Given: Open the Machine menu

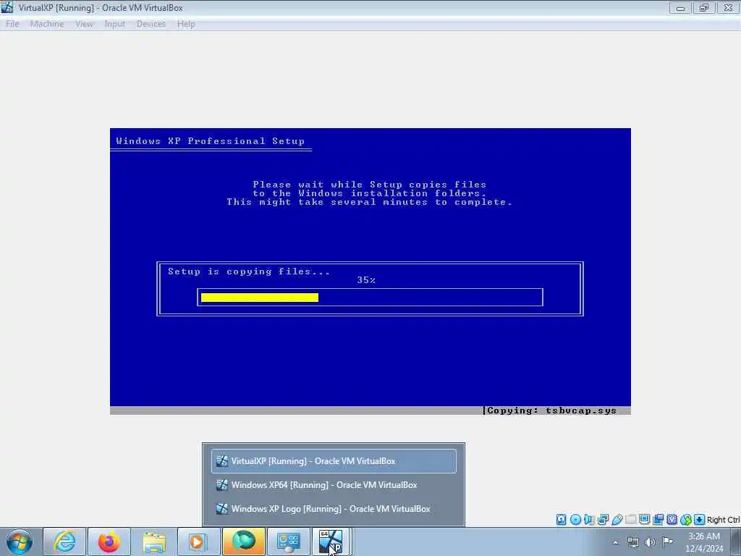Looking at the screenshot, I should point(47,24).
